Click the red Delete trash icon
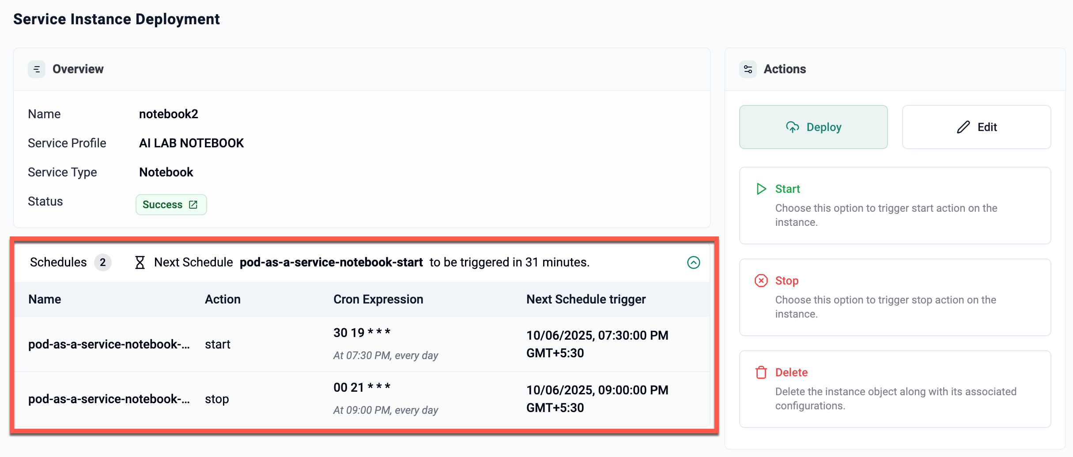The height and width of the screenshot is (457, 1073). coord(761,372)
